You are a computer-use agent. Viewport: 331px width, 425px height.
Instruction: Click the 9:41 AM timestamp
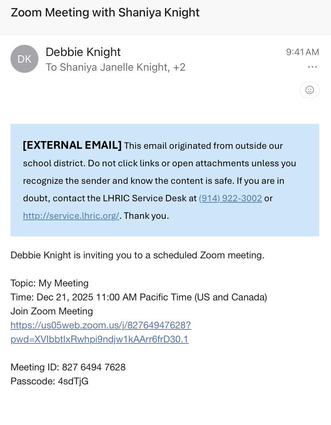pos(302,52)
